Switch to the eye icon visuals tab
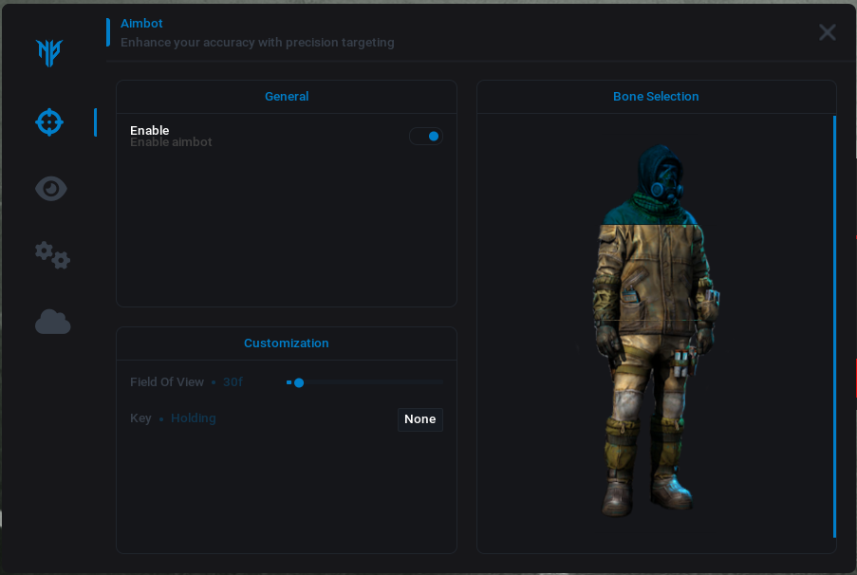857x575 pixels. point(51,189)
